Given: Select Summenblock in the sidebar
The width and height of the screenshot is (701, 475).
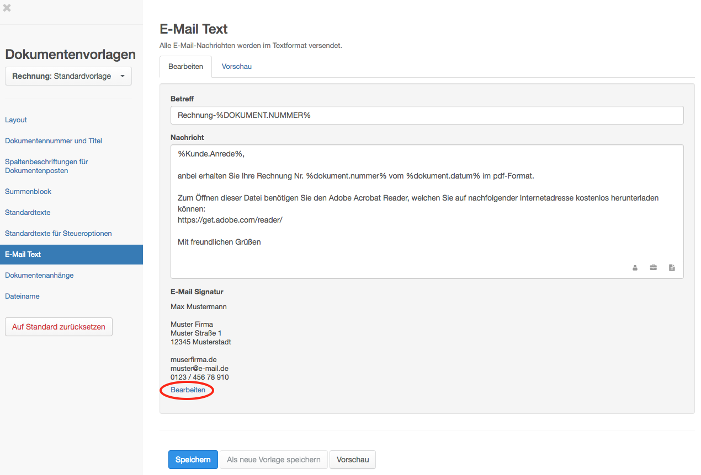Looking at the screenshot, I should coord(28,191).
